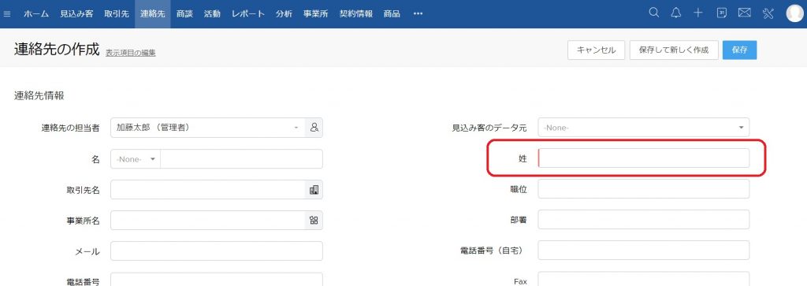Open the 商品 tab

coord(392,14)
